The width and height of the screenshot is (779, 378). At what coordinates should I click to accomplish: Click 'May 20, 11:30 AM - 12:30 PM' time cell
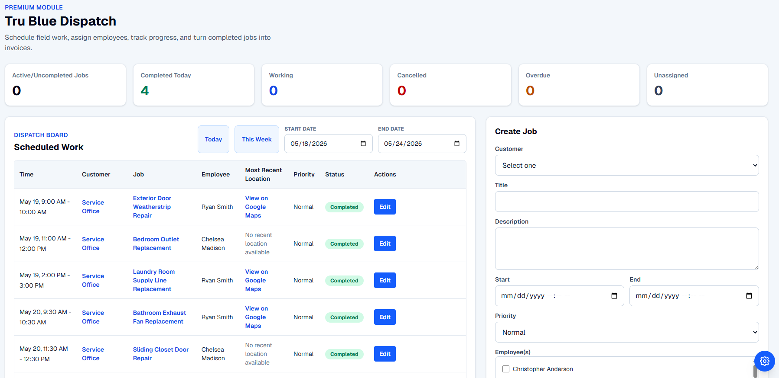tap(44, 354)
